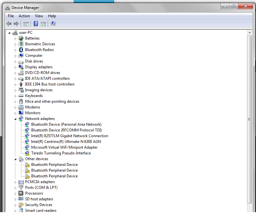Expand the SD host adapters node
The image size is (256, 215).
tap(15, 199)
